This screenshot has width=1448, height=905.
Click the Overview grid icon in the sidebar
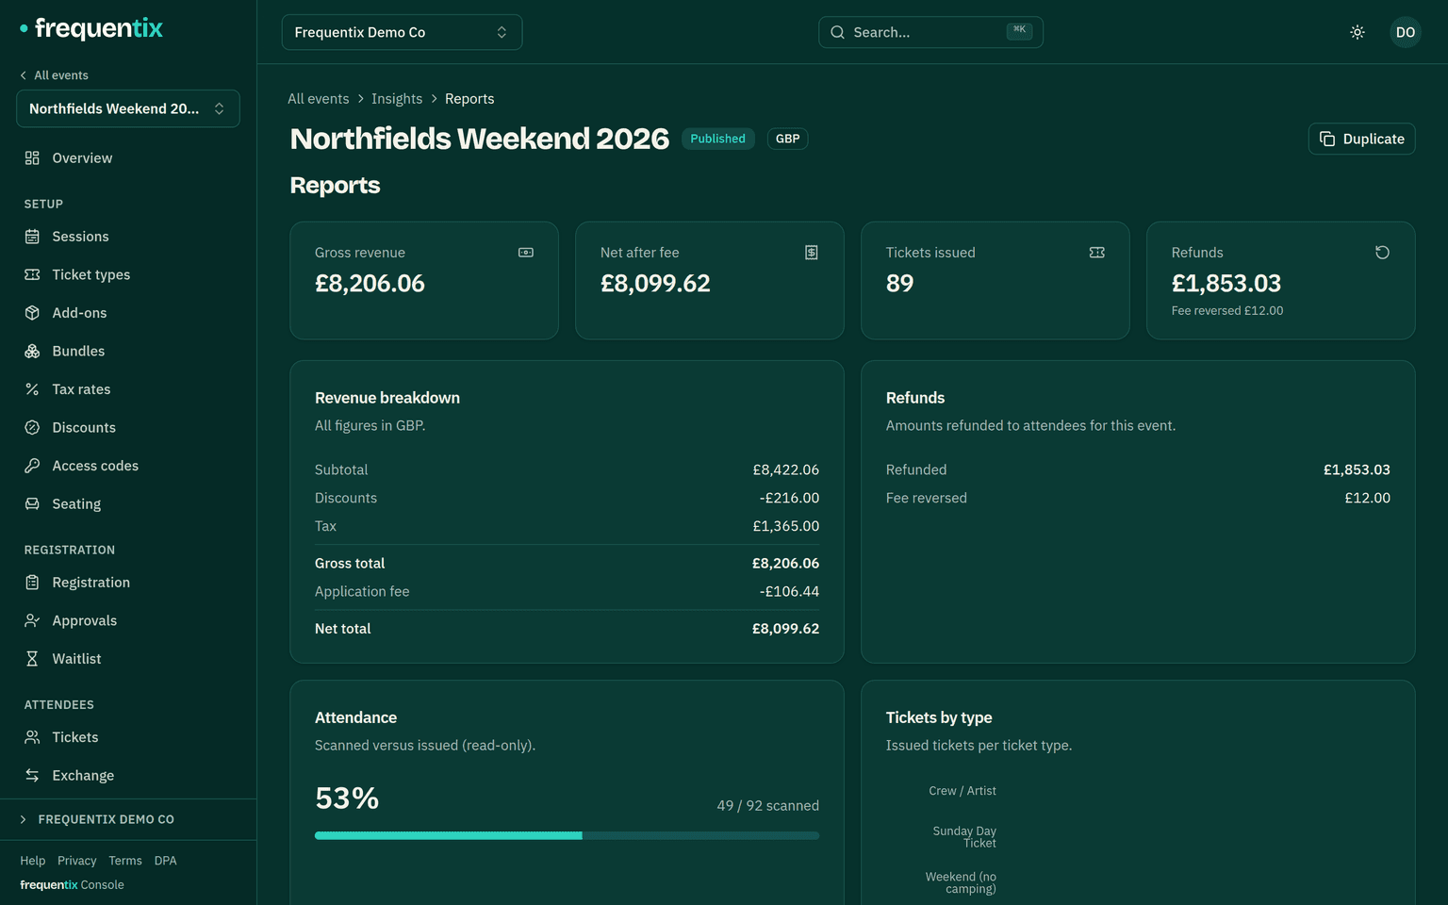[x=32, y=158]
